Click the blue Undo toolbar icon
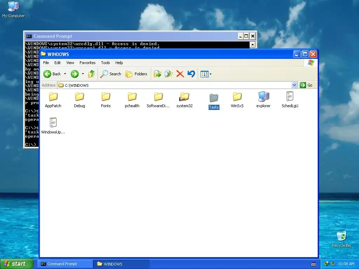Image resolution: width=359 pixels, height=269 pixels. point(191,74)
